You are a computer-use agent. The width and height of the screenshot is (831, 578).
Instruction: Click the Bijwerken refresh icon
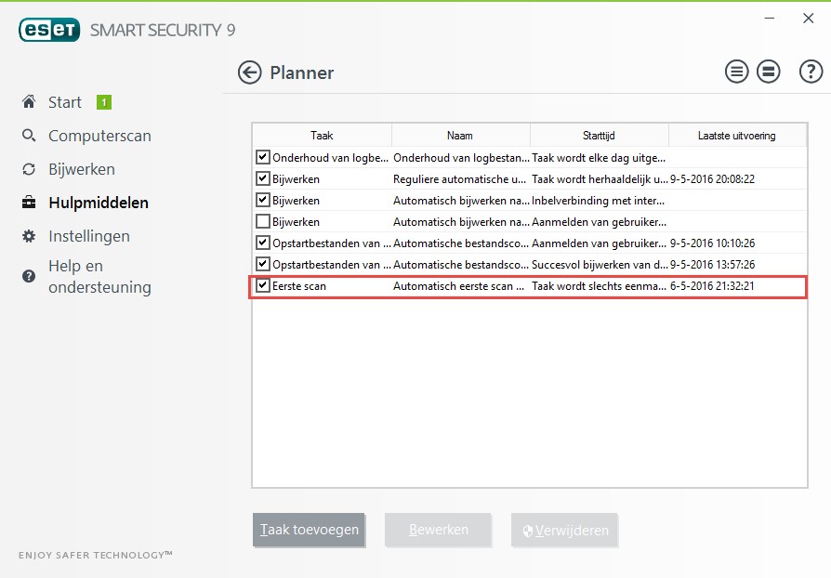[29, 169]
